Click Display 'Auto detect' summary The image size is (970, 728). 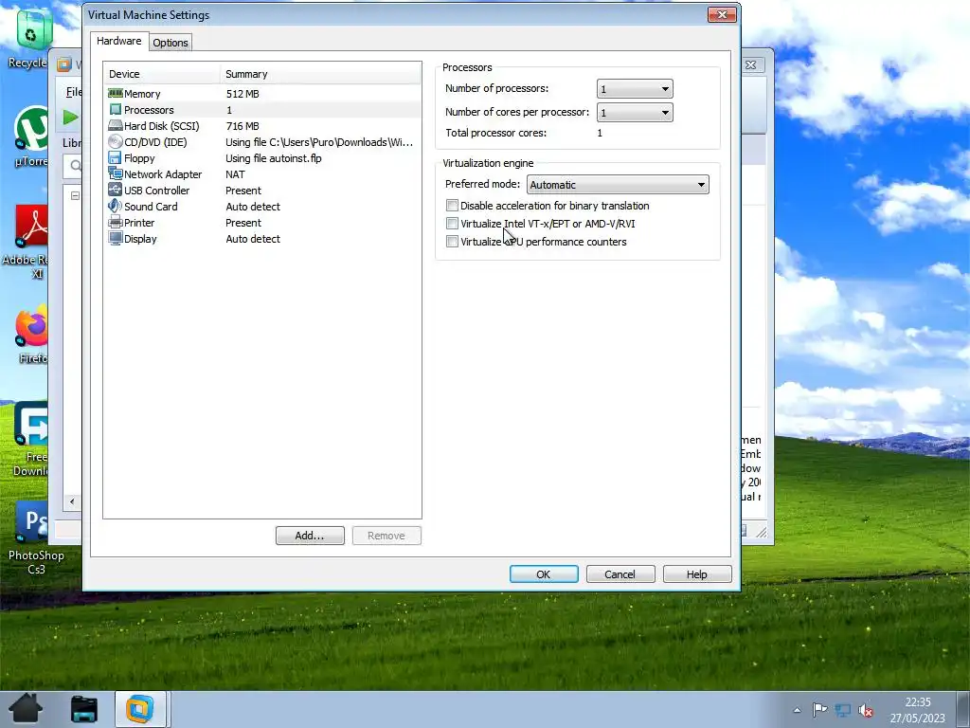pyautogui.click(x=252, y=238)
